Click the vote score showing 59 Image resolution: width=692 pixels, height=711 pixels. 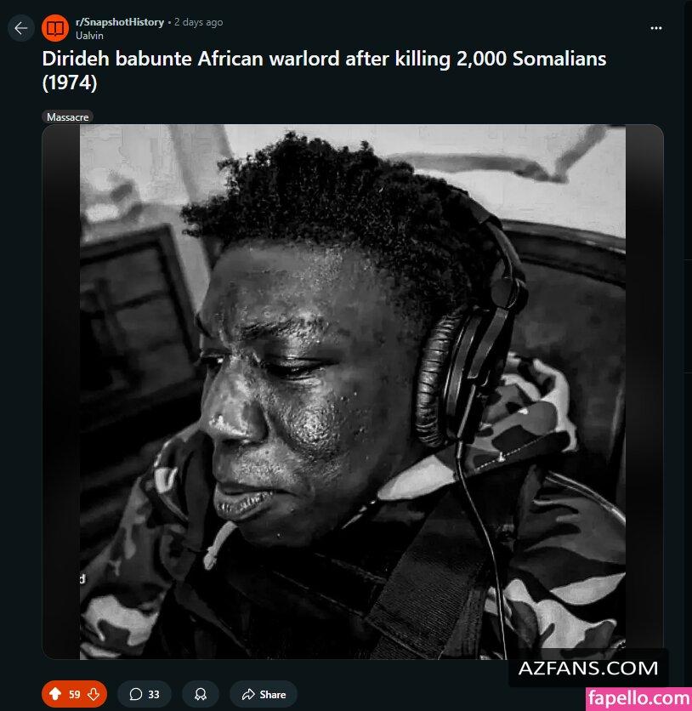[74, 694]
